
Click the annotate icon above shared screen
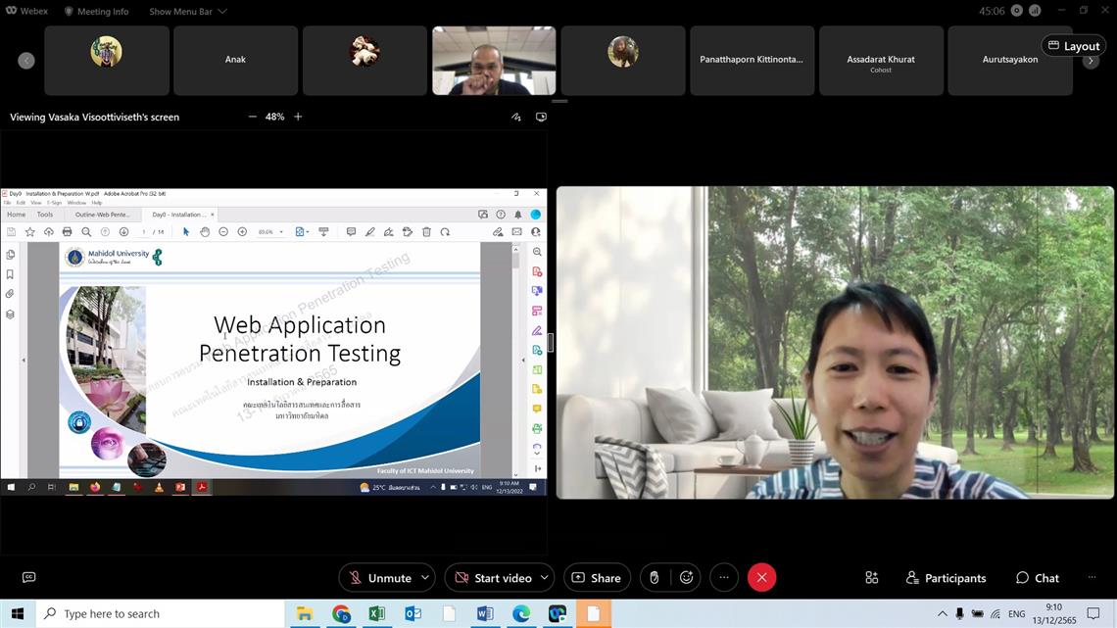516,117
